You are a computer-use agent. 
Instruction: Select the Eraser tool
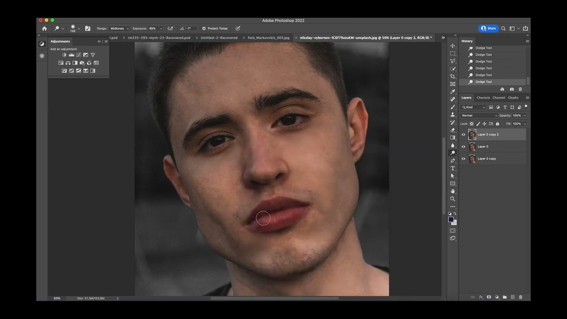[452, 130]
